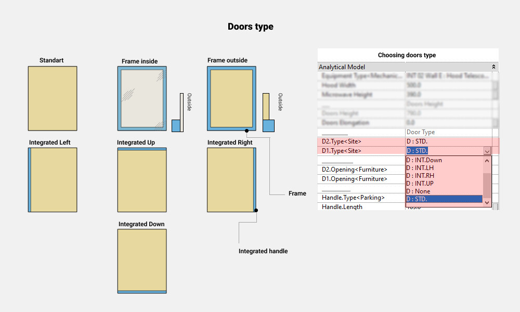This screenshot has width=520, height=312.
Task: Select the Handle.Type<Parking> parameter row
Action: pyautogui.click(x=354, y=198)
